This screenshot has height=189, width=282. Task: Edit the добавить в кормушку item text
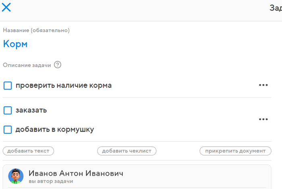point(55,130)
